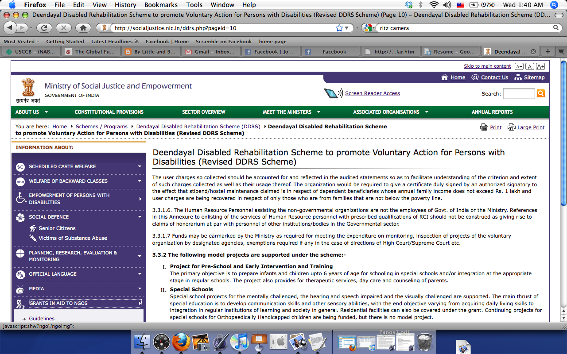Open the Most Visited bookmarks dropdown
This screenshot has width=567, height=354.
click(21, 42)
